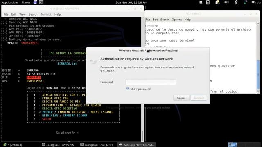
Task: Open the volume speaker icon
Action: click(x=226, y=2)
